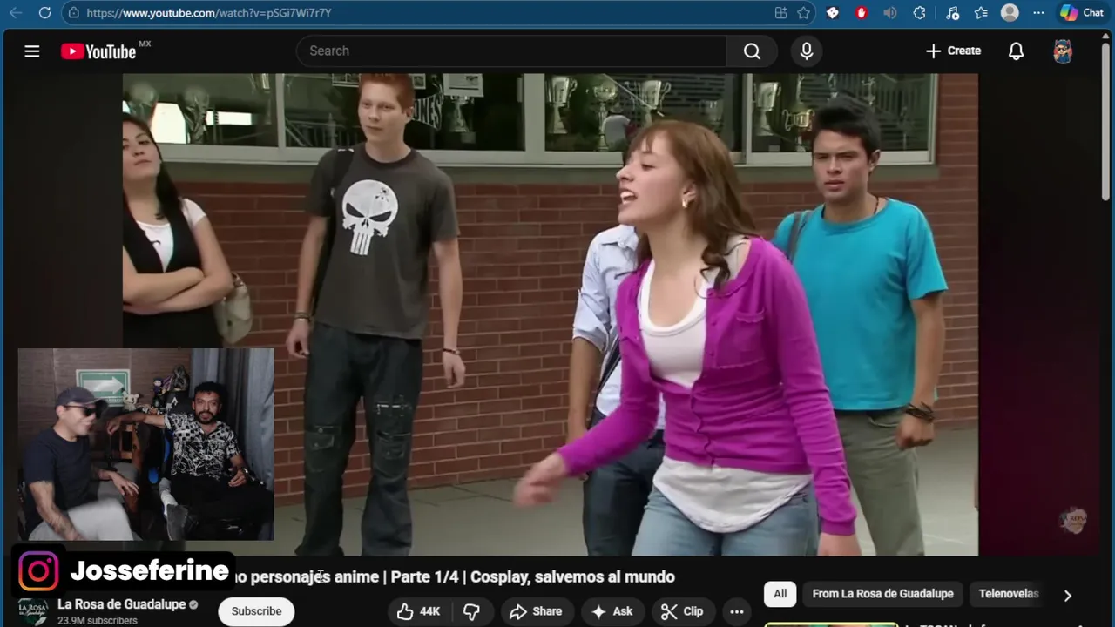The width and height of the screenshot is (1115, 627).
Task: View site info lock icon
Action: [74, 13]
